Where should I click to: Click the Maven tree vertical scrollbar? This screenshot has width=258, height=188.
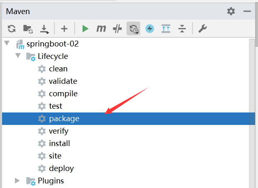[252, 113]
